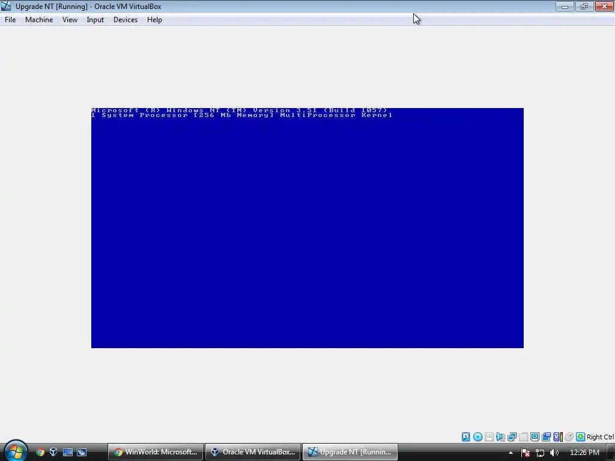The height and width of the screenshot is (461, 615).
Task: Show hidden system tray icons
Action: (510, 453)
